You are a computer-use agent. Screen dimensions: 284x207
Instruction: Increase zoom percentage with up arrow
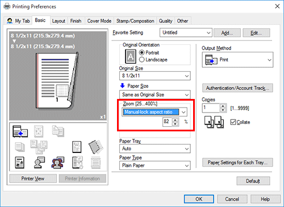pos(176,119)
